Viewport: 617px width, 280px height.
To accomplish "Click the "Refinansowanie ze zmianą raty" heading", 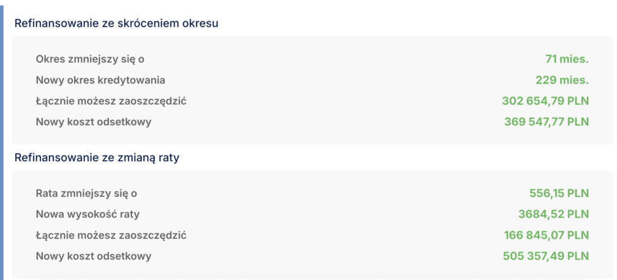I will tap(97, 158).
